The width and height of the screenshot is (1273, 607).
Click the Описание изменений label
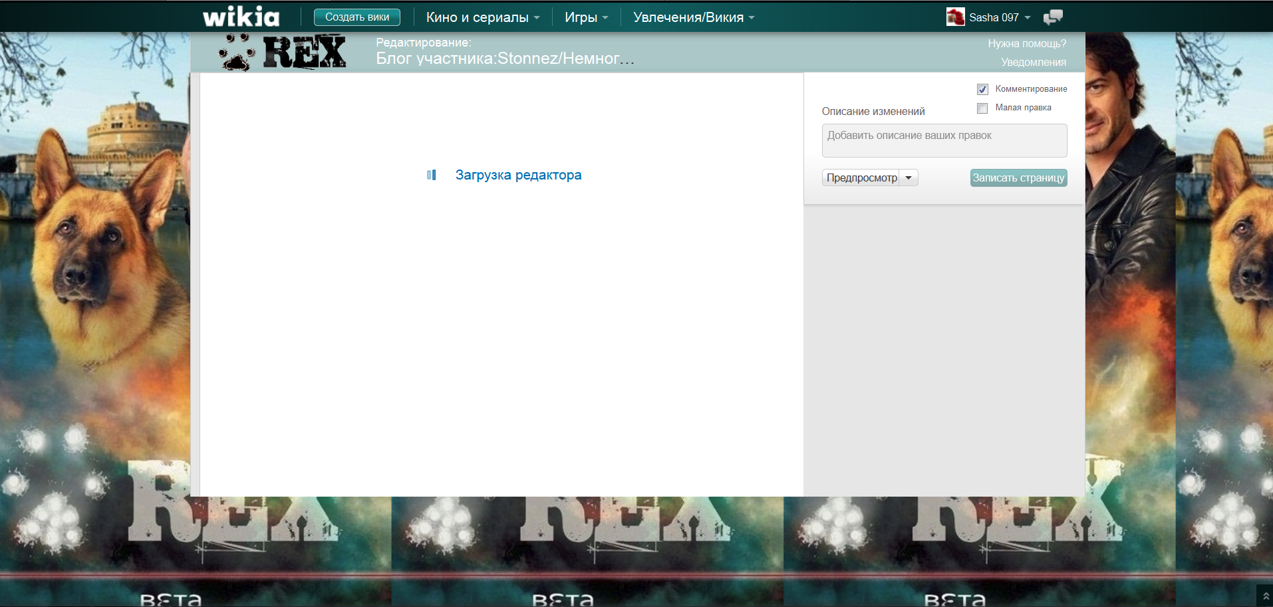pyautogui.click(x=873, y=112)
